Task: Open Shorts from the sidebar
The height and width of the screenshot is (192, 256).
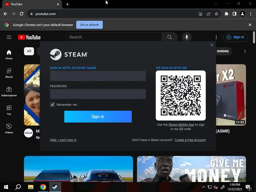Action: coord(9,73)
